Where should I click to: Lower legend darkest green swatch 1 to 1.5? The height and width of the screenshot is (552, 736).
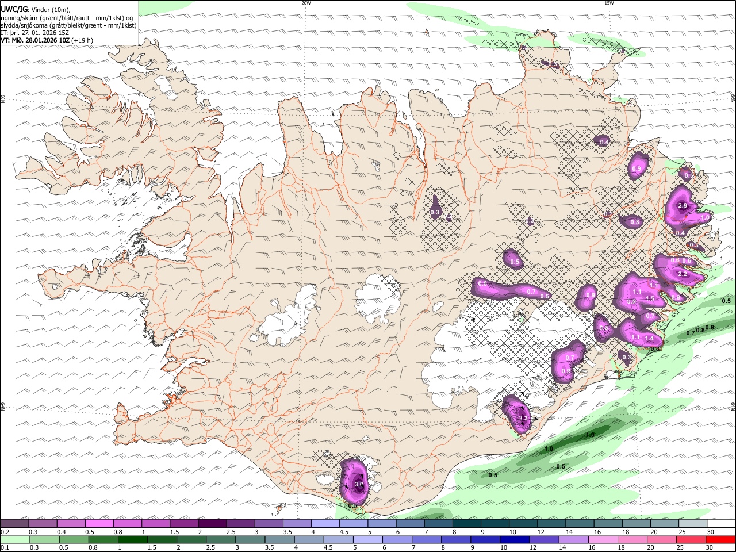pyautogui.click(x=132, y=539)
